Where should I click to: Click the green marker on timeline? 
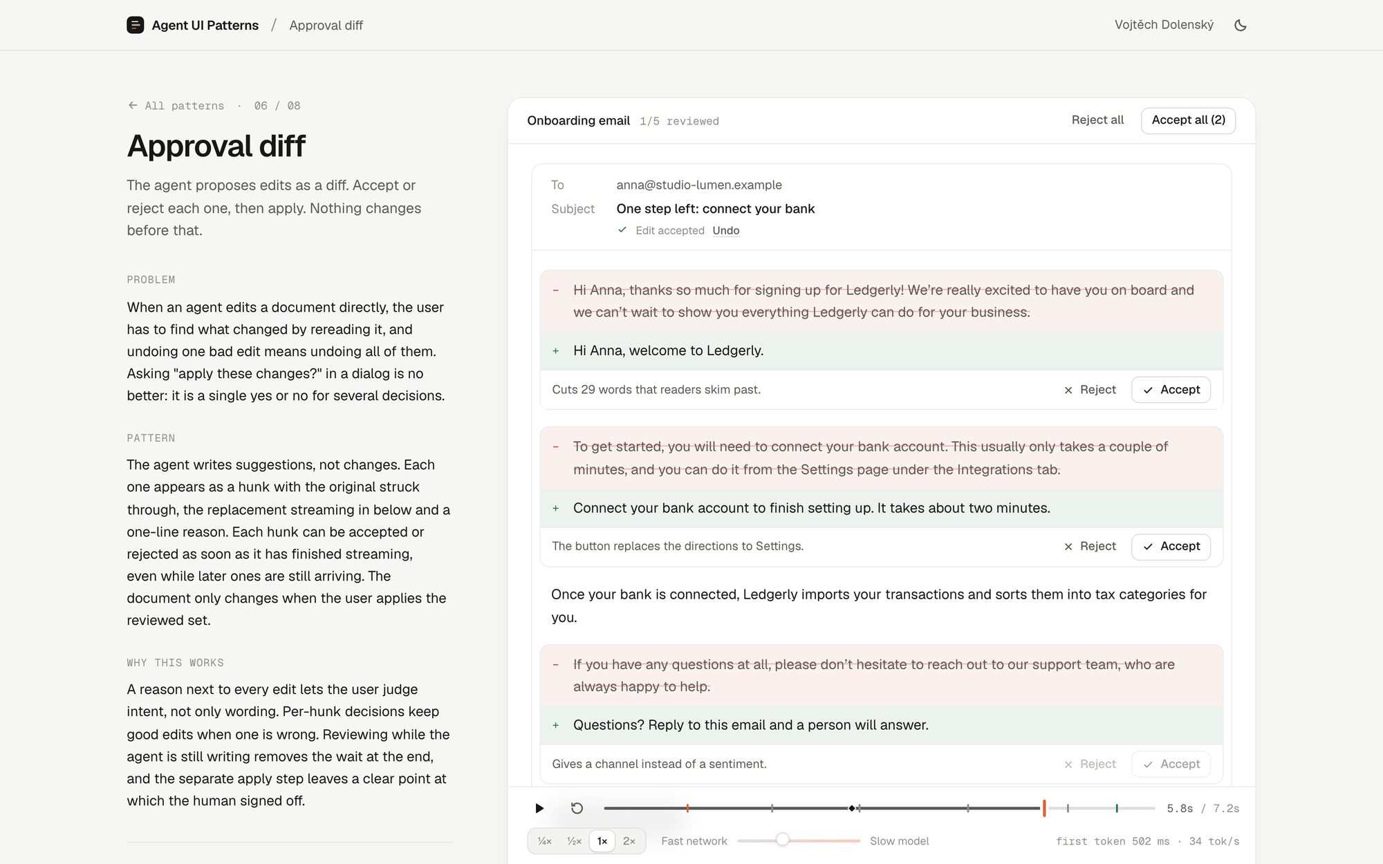(x=1117, y=808)
